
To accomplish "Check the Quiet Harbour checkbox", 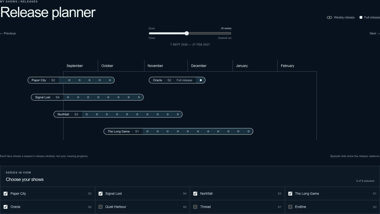I will [101, 207].
